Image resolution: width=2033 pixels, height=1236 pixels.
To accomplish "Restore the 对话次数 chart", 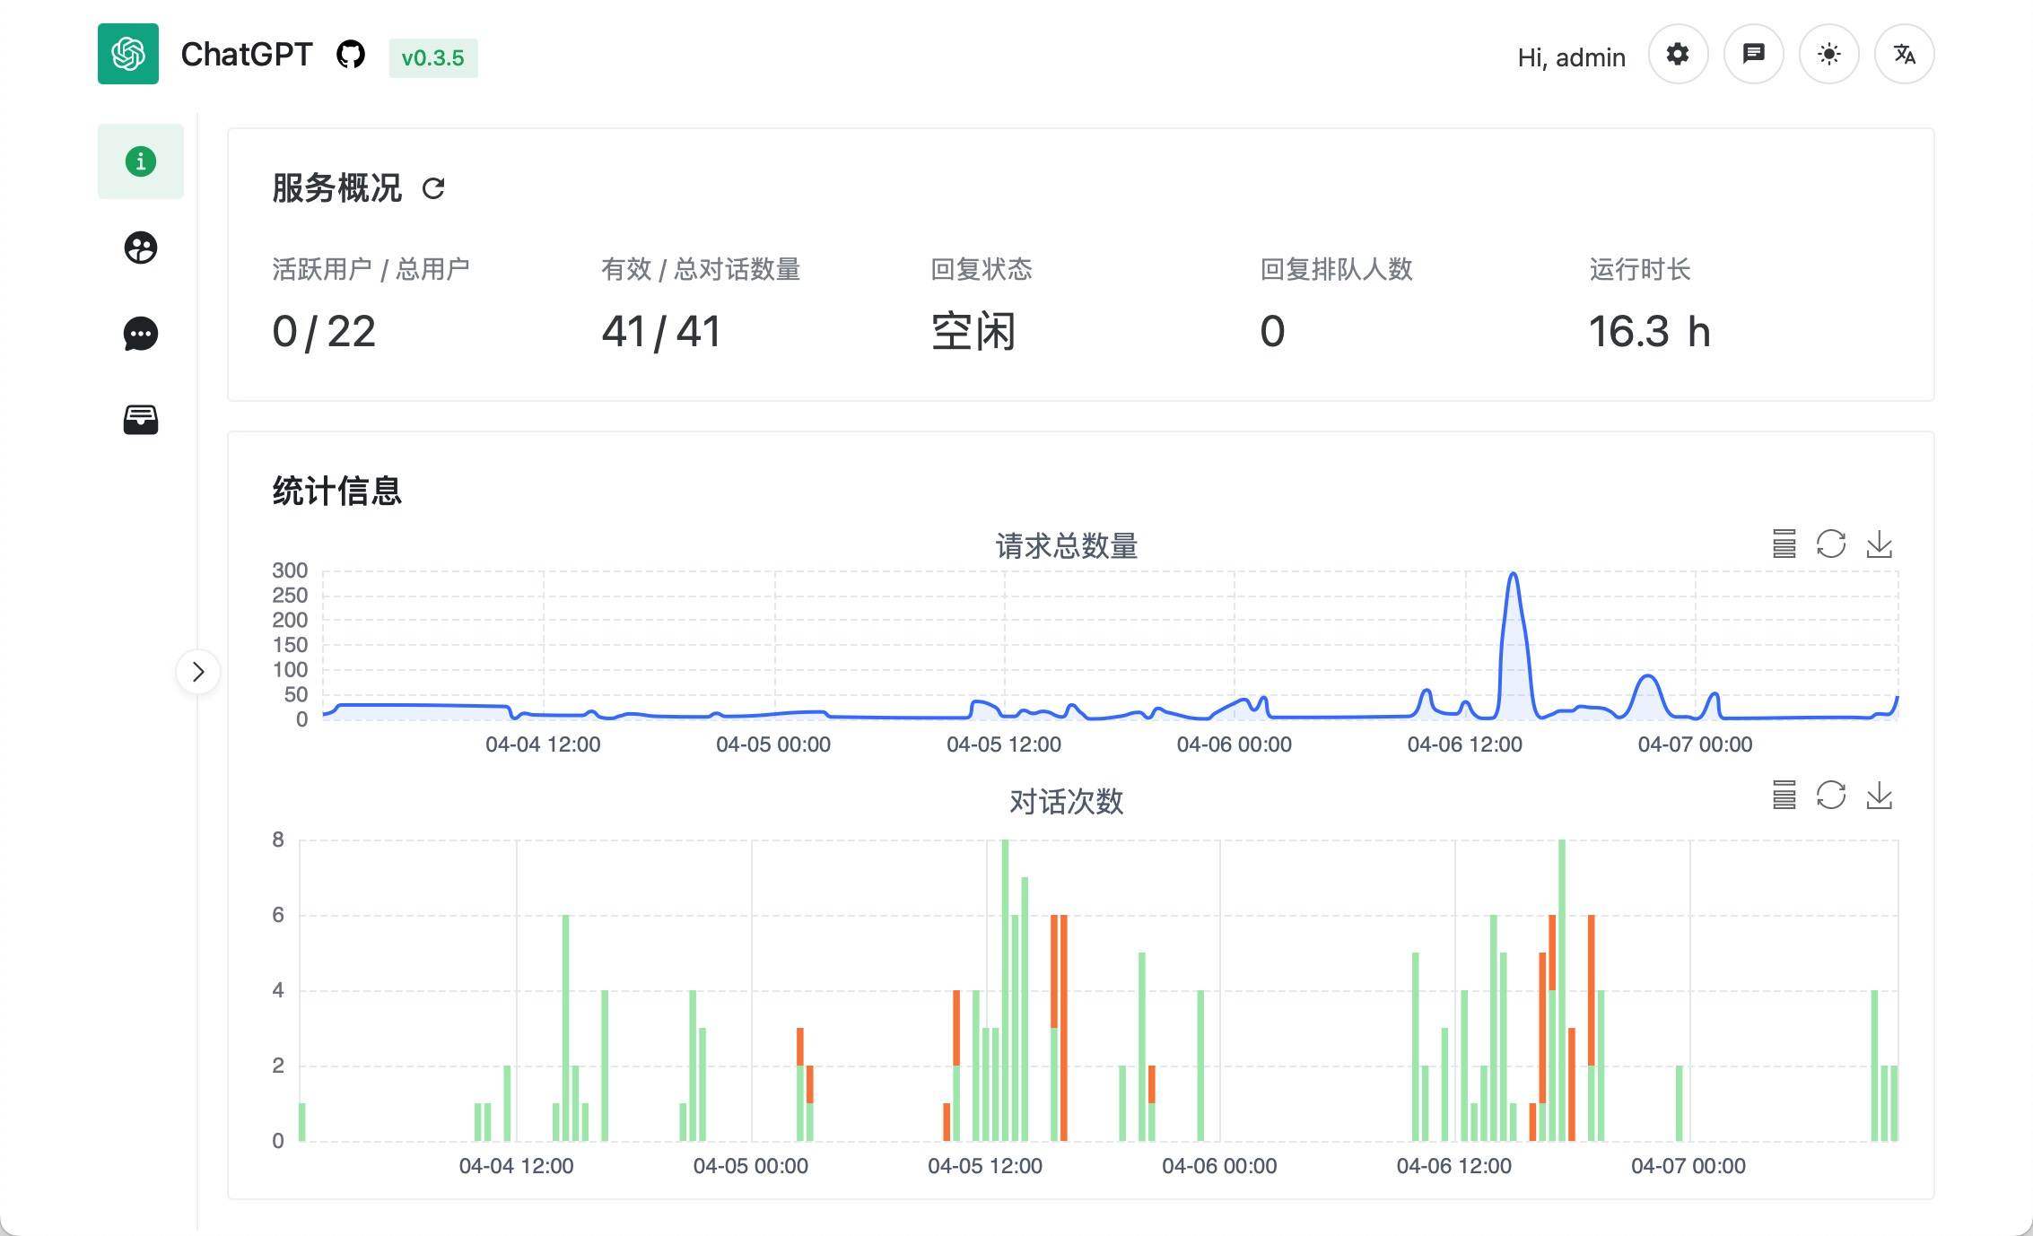I will pyautogui.click(x=1831, y=796).
